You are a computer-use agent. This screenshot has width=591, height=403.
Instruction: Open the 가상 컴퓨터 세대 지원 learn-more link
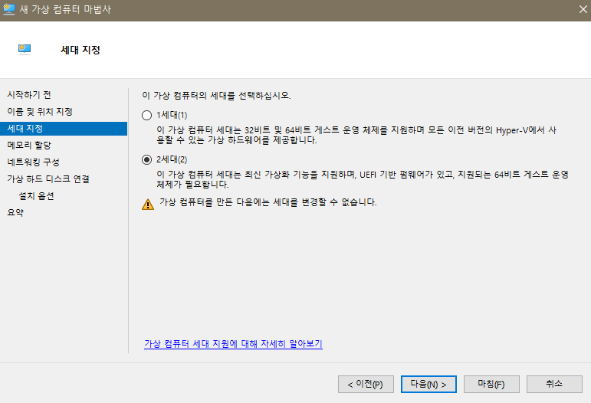click(x=233, y=343)
